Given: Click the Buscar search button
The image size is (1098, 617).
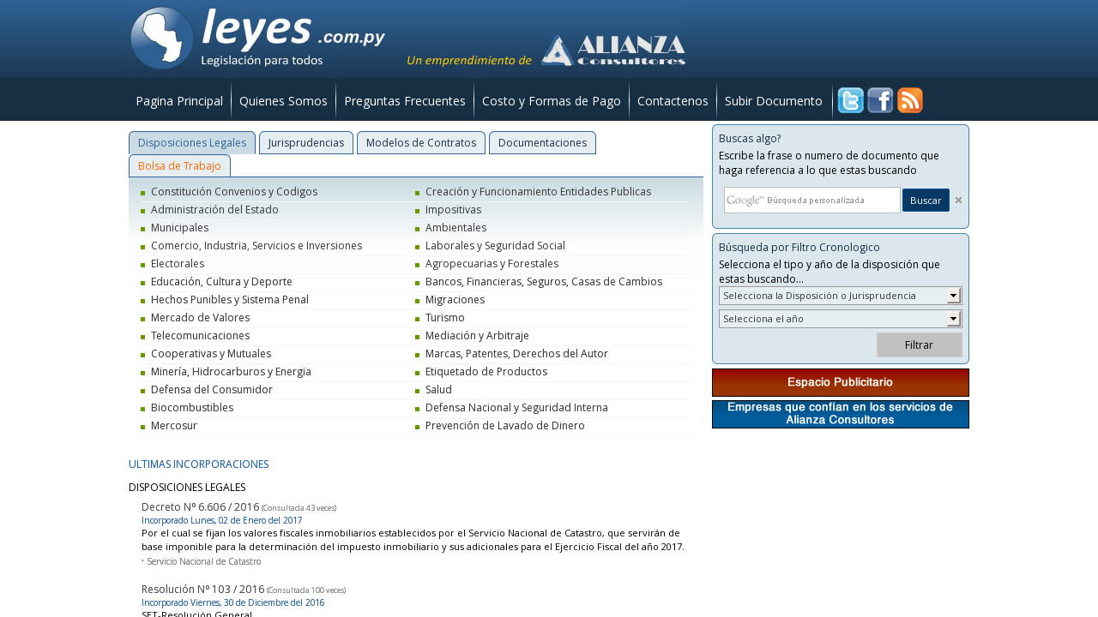Looking at the screenshot, I should pyautogui.click(x=926, y=200).
